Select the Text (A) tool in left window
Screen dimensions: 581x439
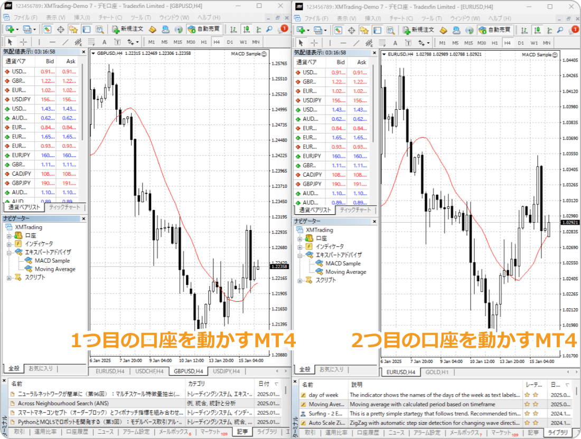point(105,42)
